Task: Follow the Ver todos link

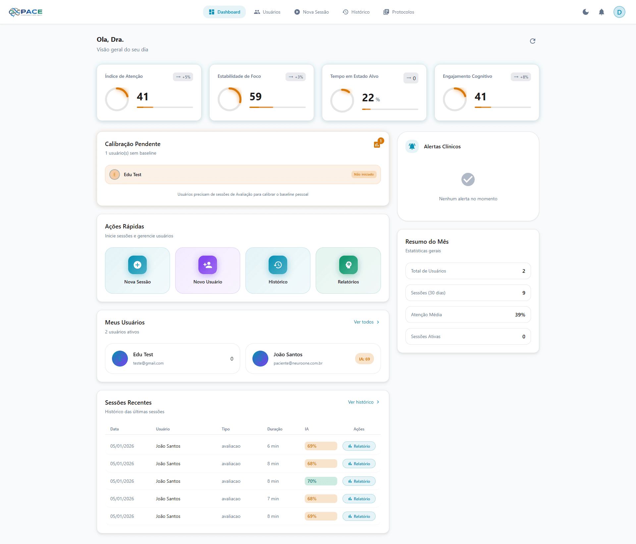Action: pyautogui.click(x=367, y=322)
